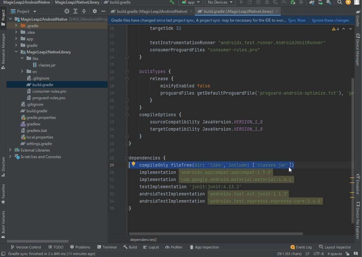Select gradlew.bat file
362x257 pixels.
[x=37, y=130]
